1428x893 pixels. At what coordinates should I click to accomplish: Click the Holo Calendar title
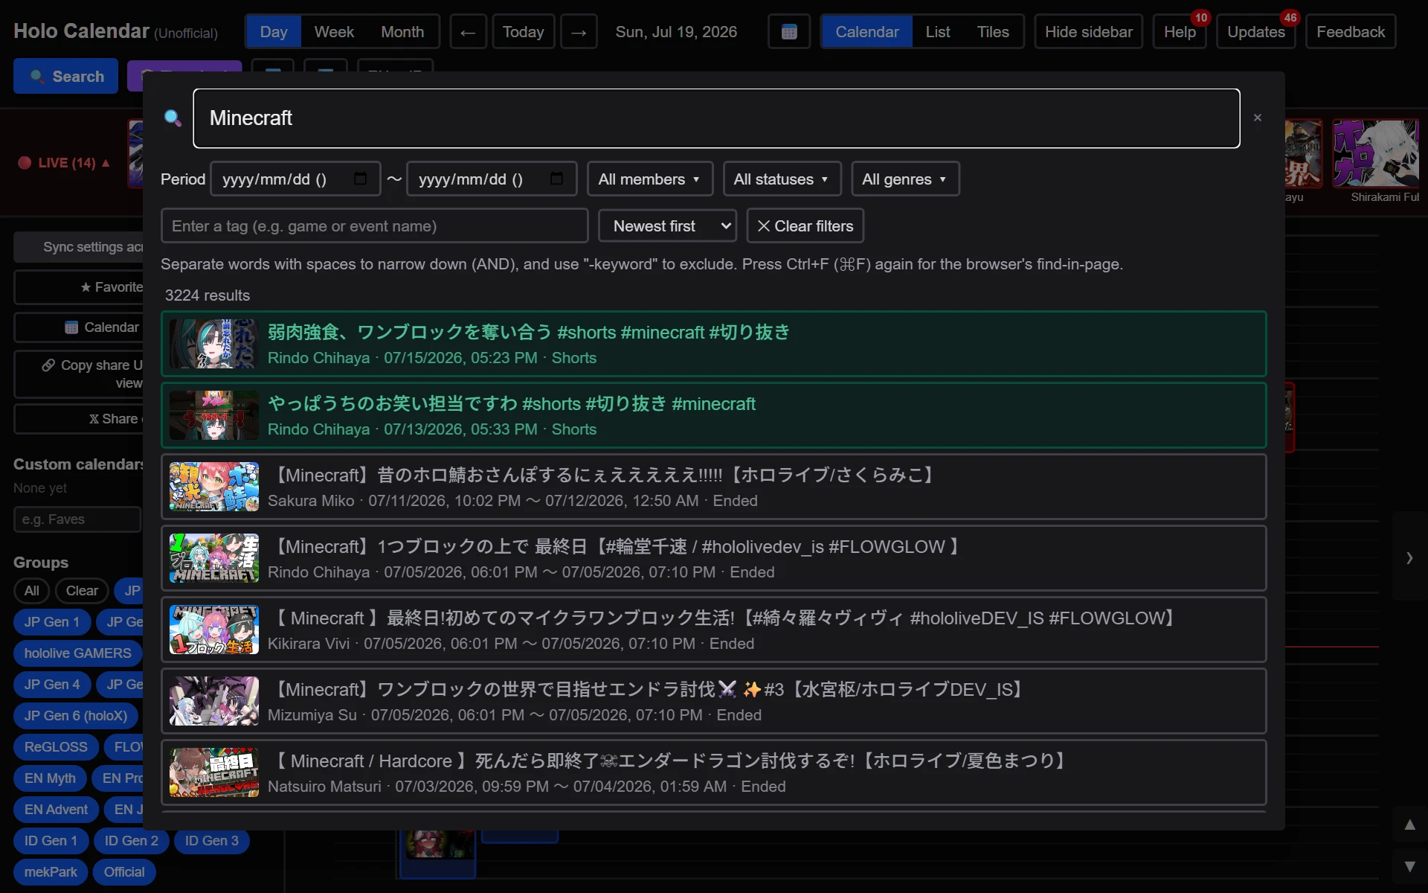click(81, 31)
